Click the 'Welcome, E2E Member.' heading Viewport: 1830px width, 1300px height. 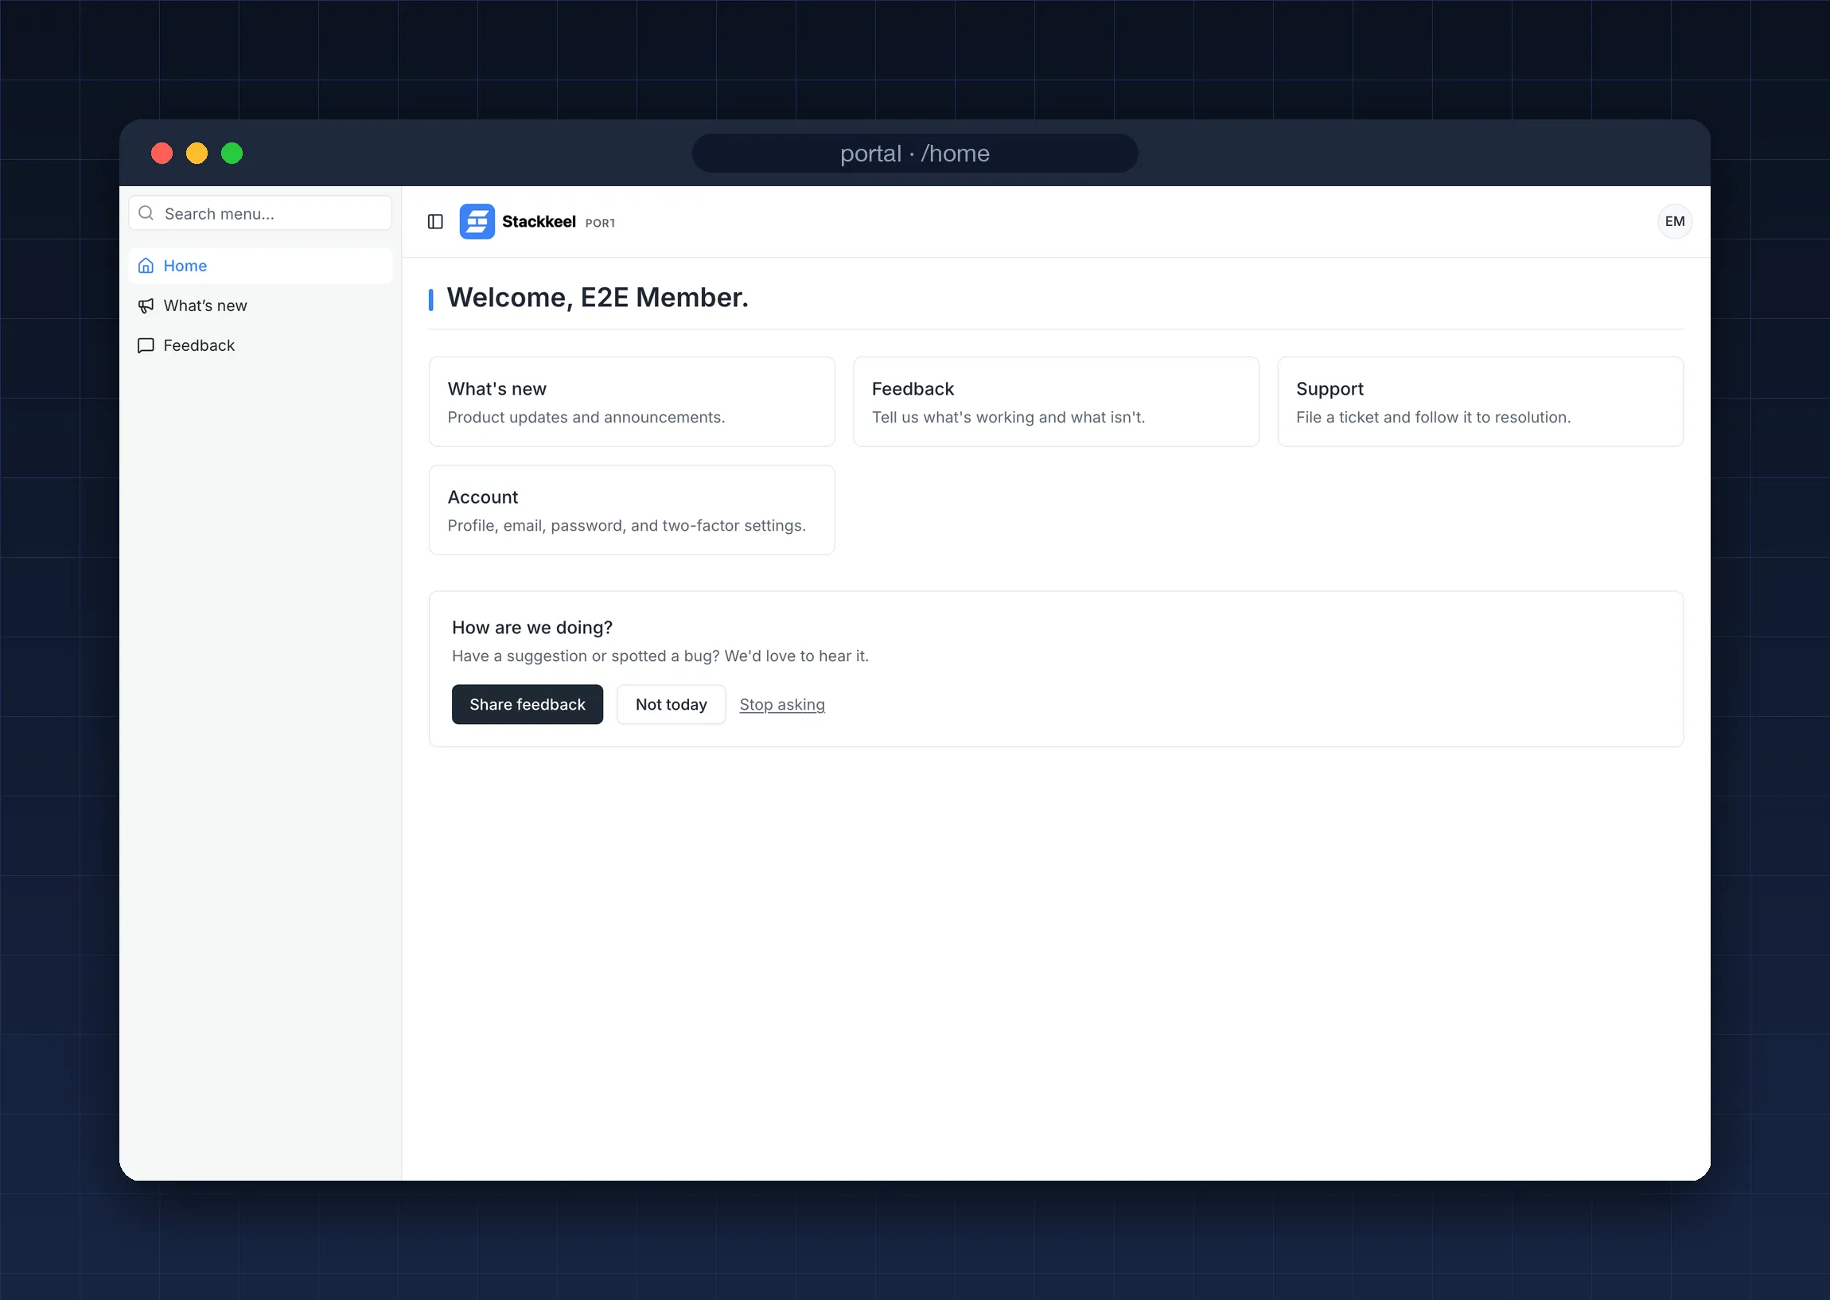click(598, 298)
